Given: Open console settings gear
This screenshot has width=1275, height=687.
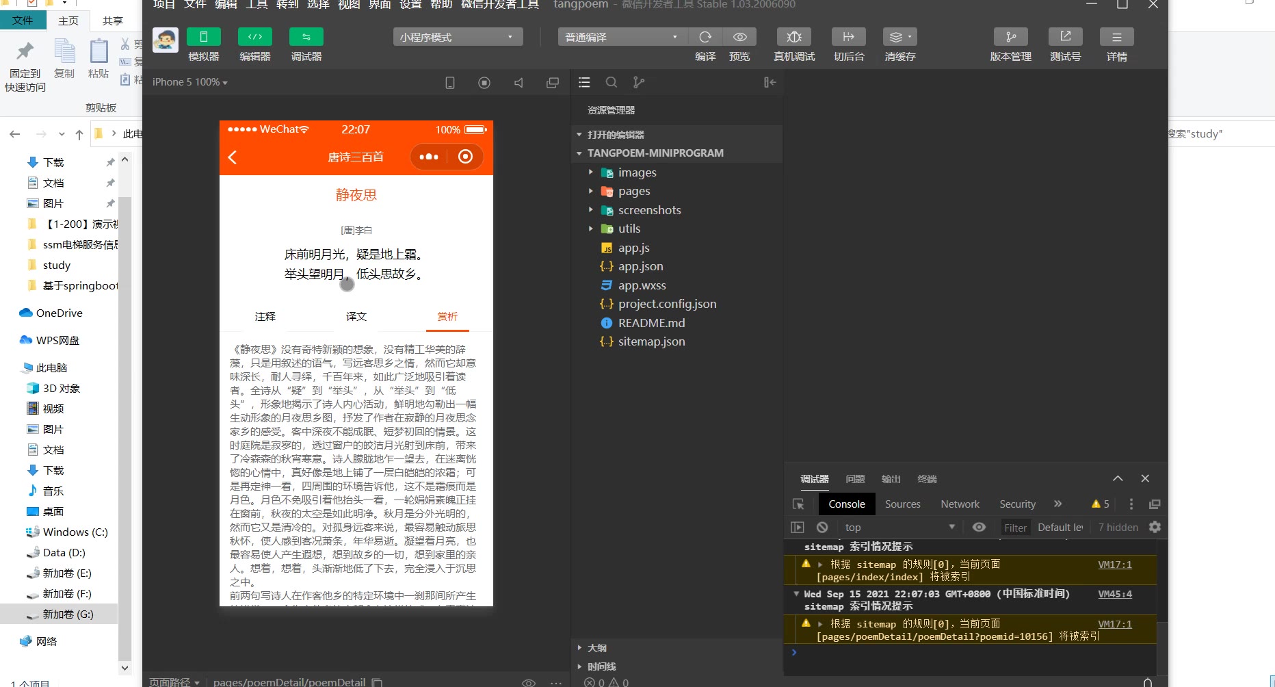Looking at the screenshot, I should 1155,527.
